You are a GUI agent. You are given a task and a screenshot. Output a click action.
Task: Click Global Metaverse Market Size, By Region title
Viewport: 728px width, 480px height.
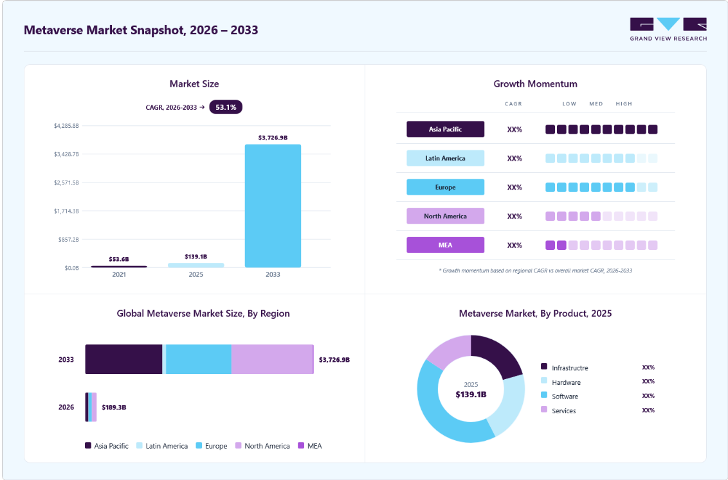click(x=203, y=314)
